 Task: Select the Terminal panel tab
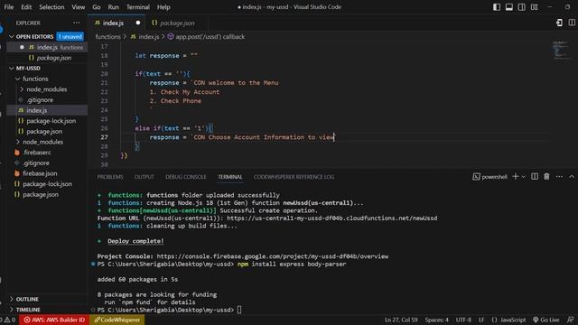pyautogui.click(x=230, y=177)
